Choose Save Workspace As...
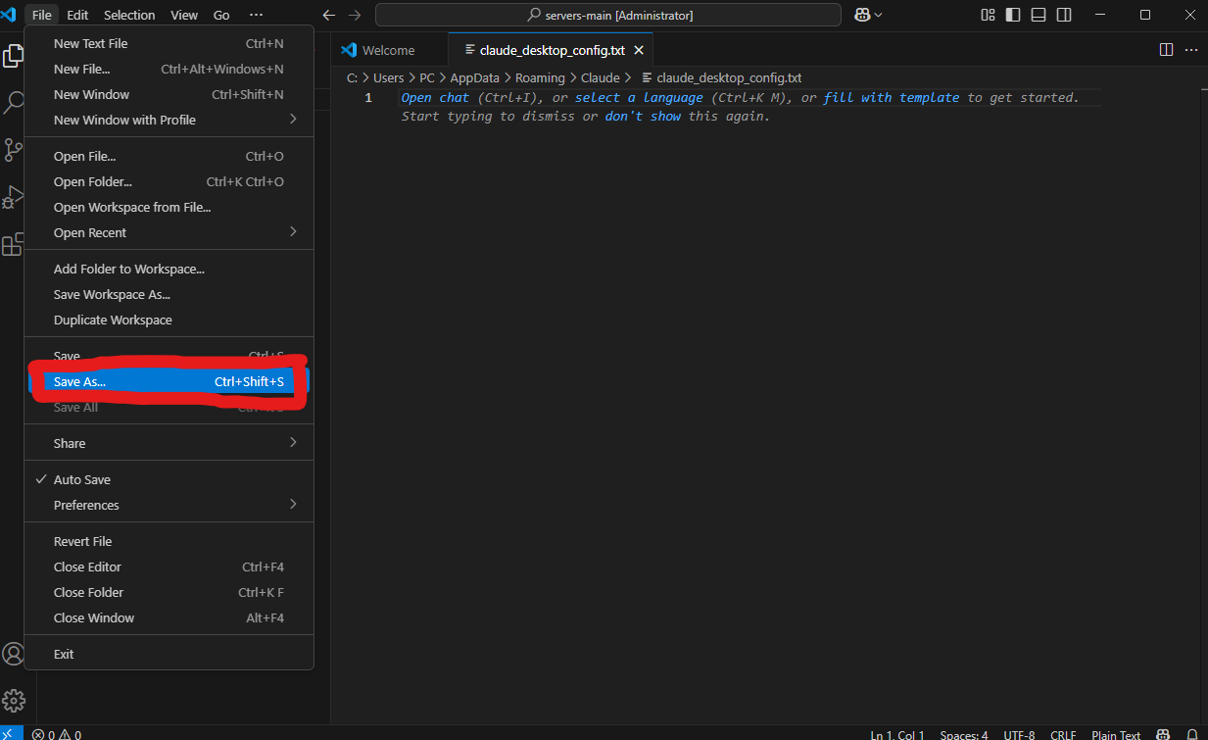The image size is (1208, 740). tap(169, 294)
